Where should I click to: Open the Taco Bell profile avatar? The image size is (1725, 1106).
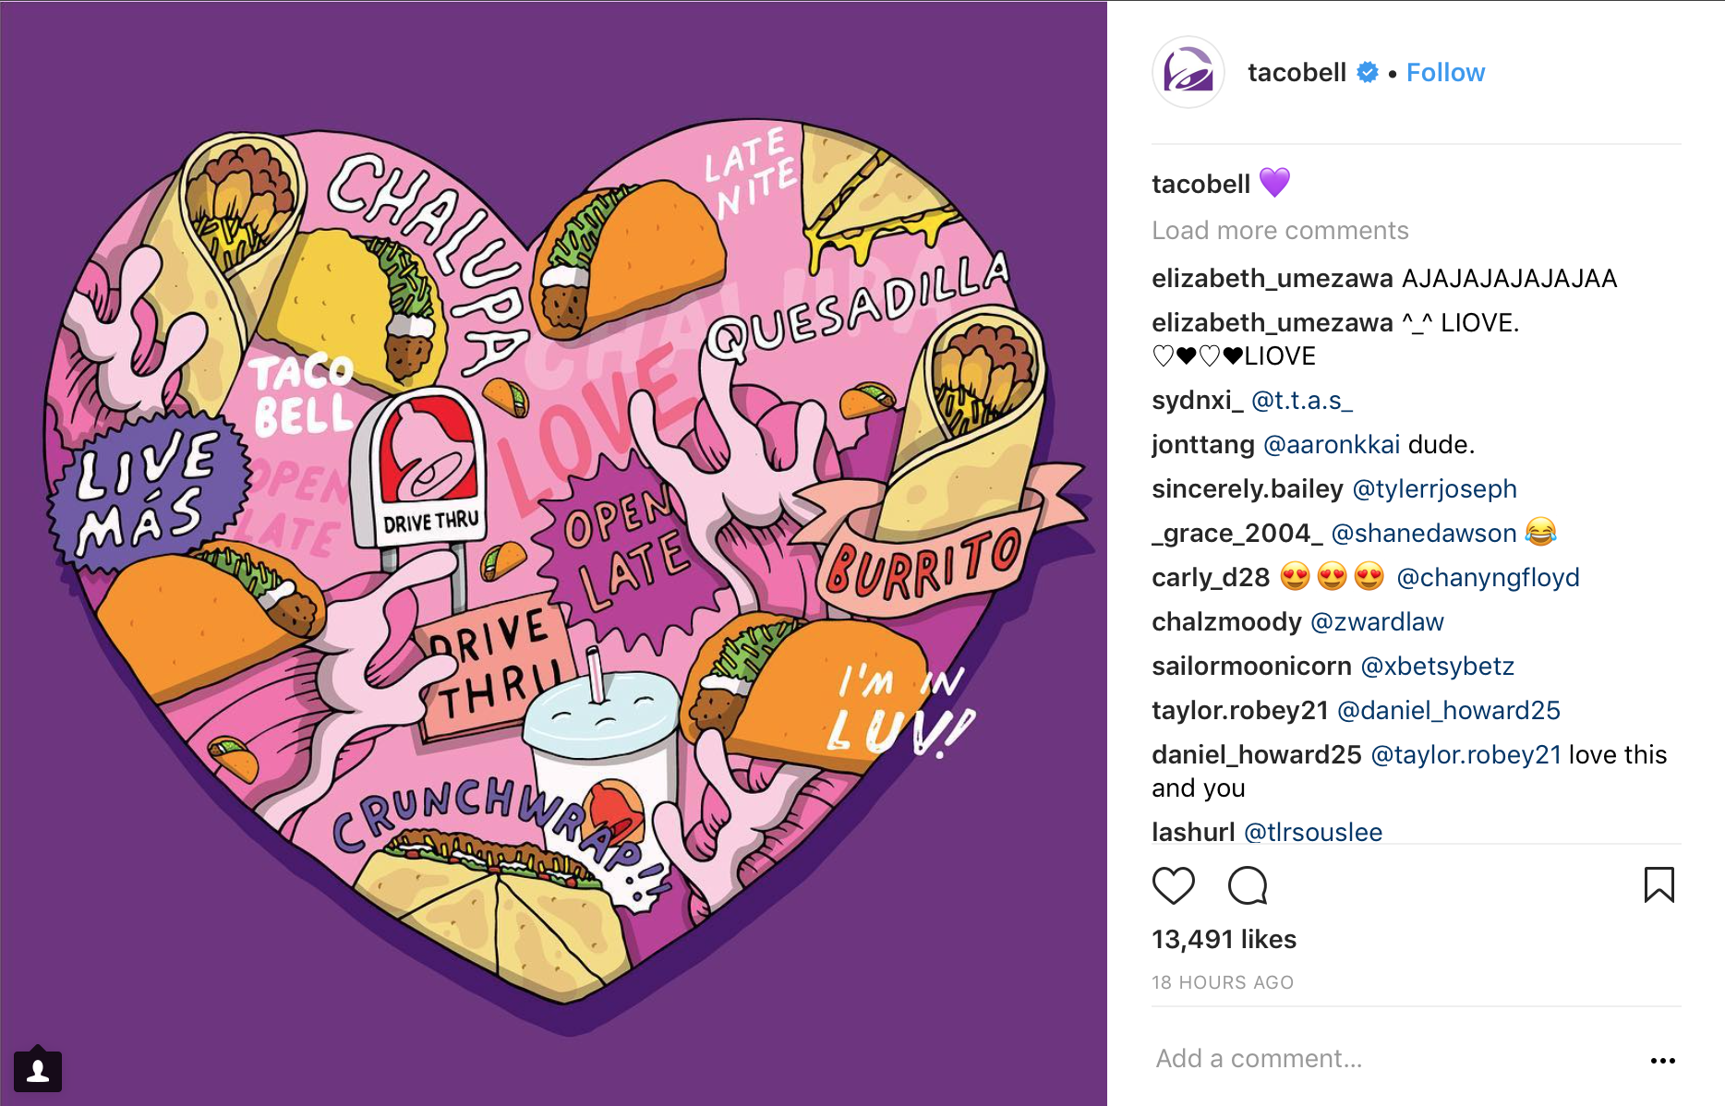tap(1188, 72)
